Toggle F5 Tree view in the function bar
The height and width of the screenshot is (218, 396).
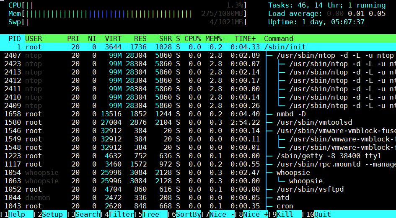point(151,214)
